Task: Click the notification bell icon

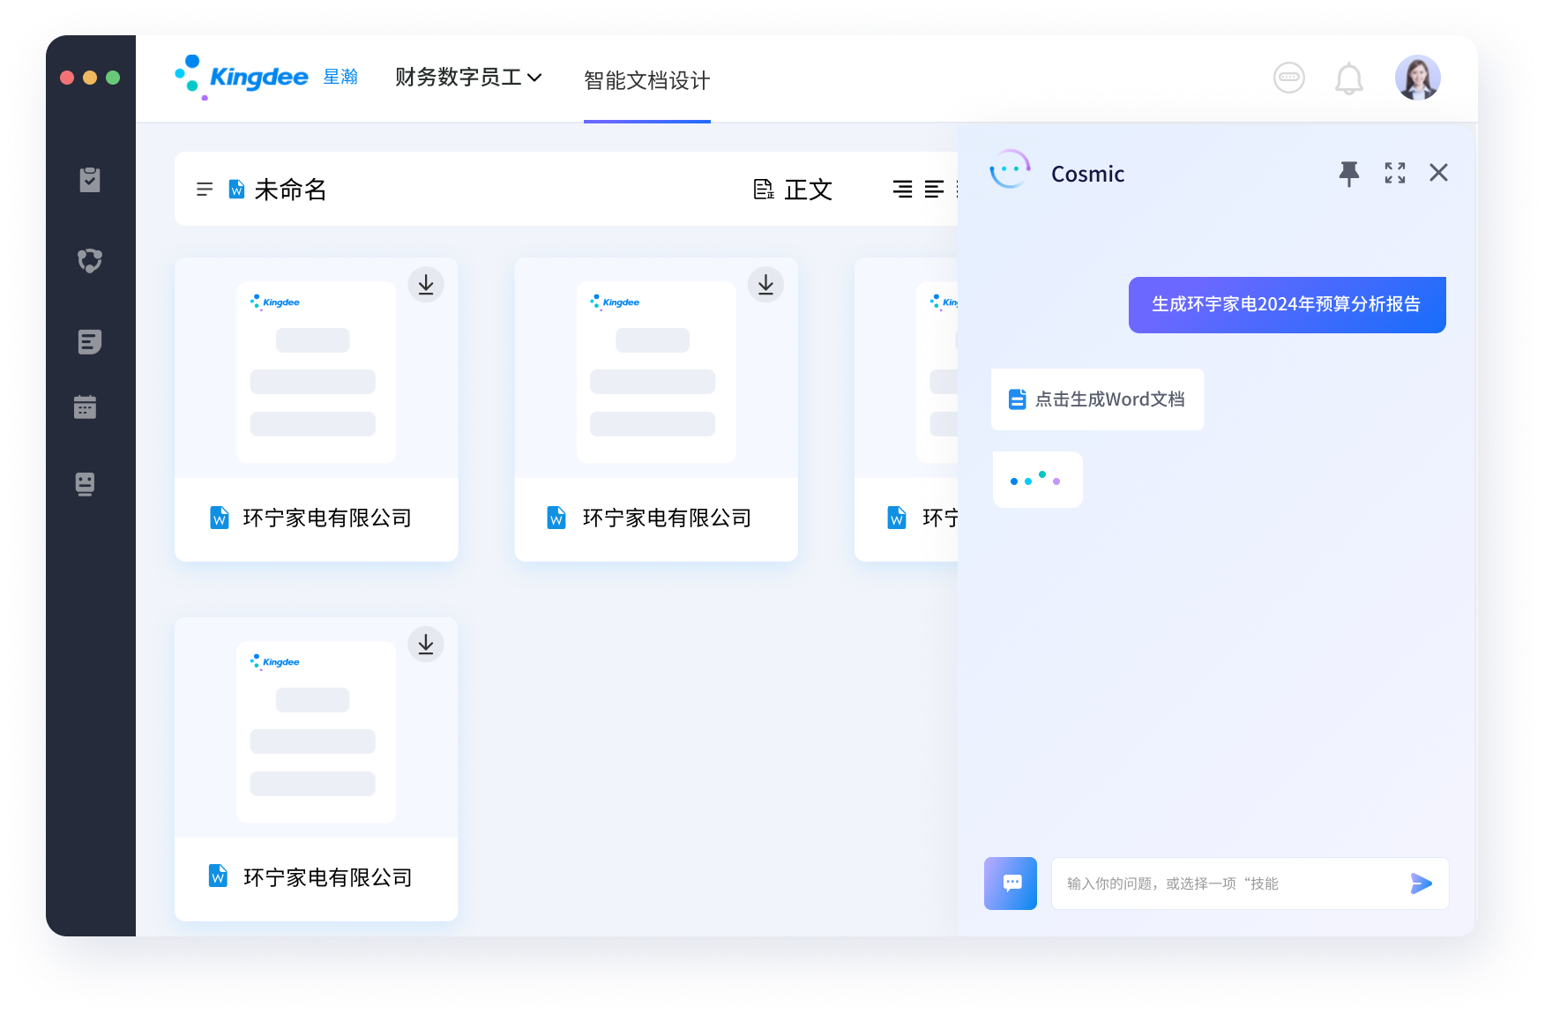Action: click(1348, 78)
